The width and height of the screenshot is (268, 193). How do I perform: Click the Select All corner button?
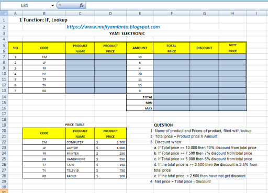tap(4, 14)
